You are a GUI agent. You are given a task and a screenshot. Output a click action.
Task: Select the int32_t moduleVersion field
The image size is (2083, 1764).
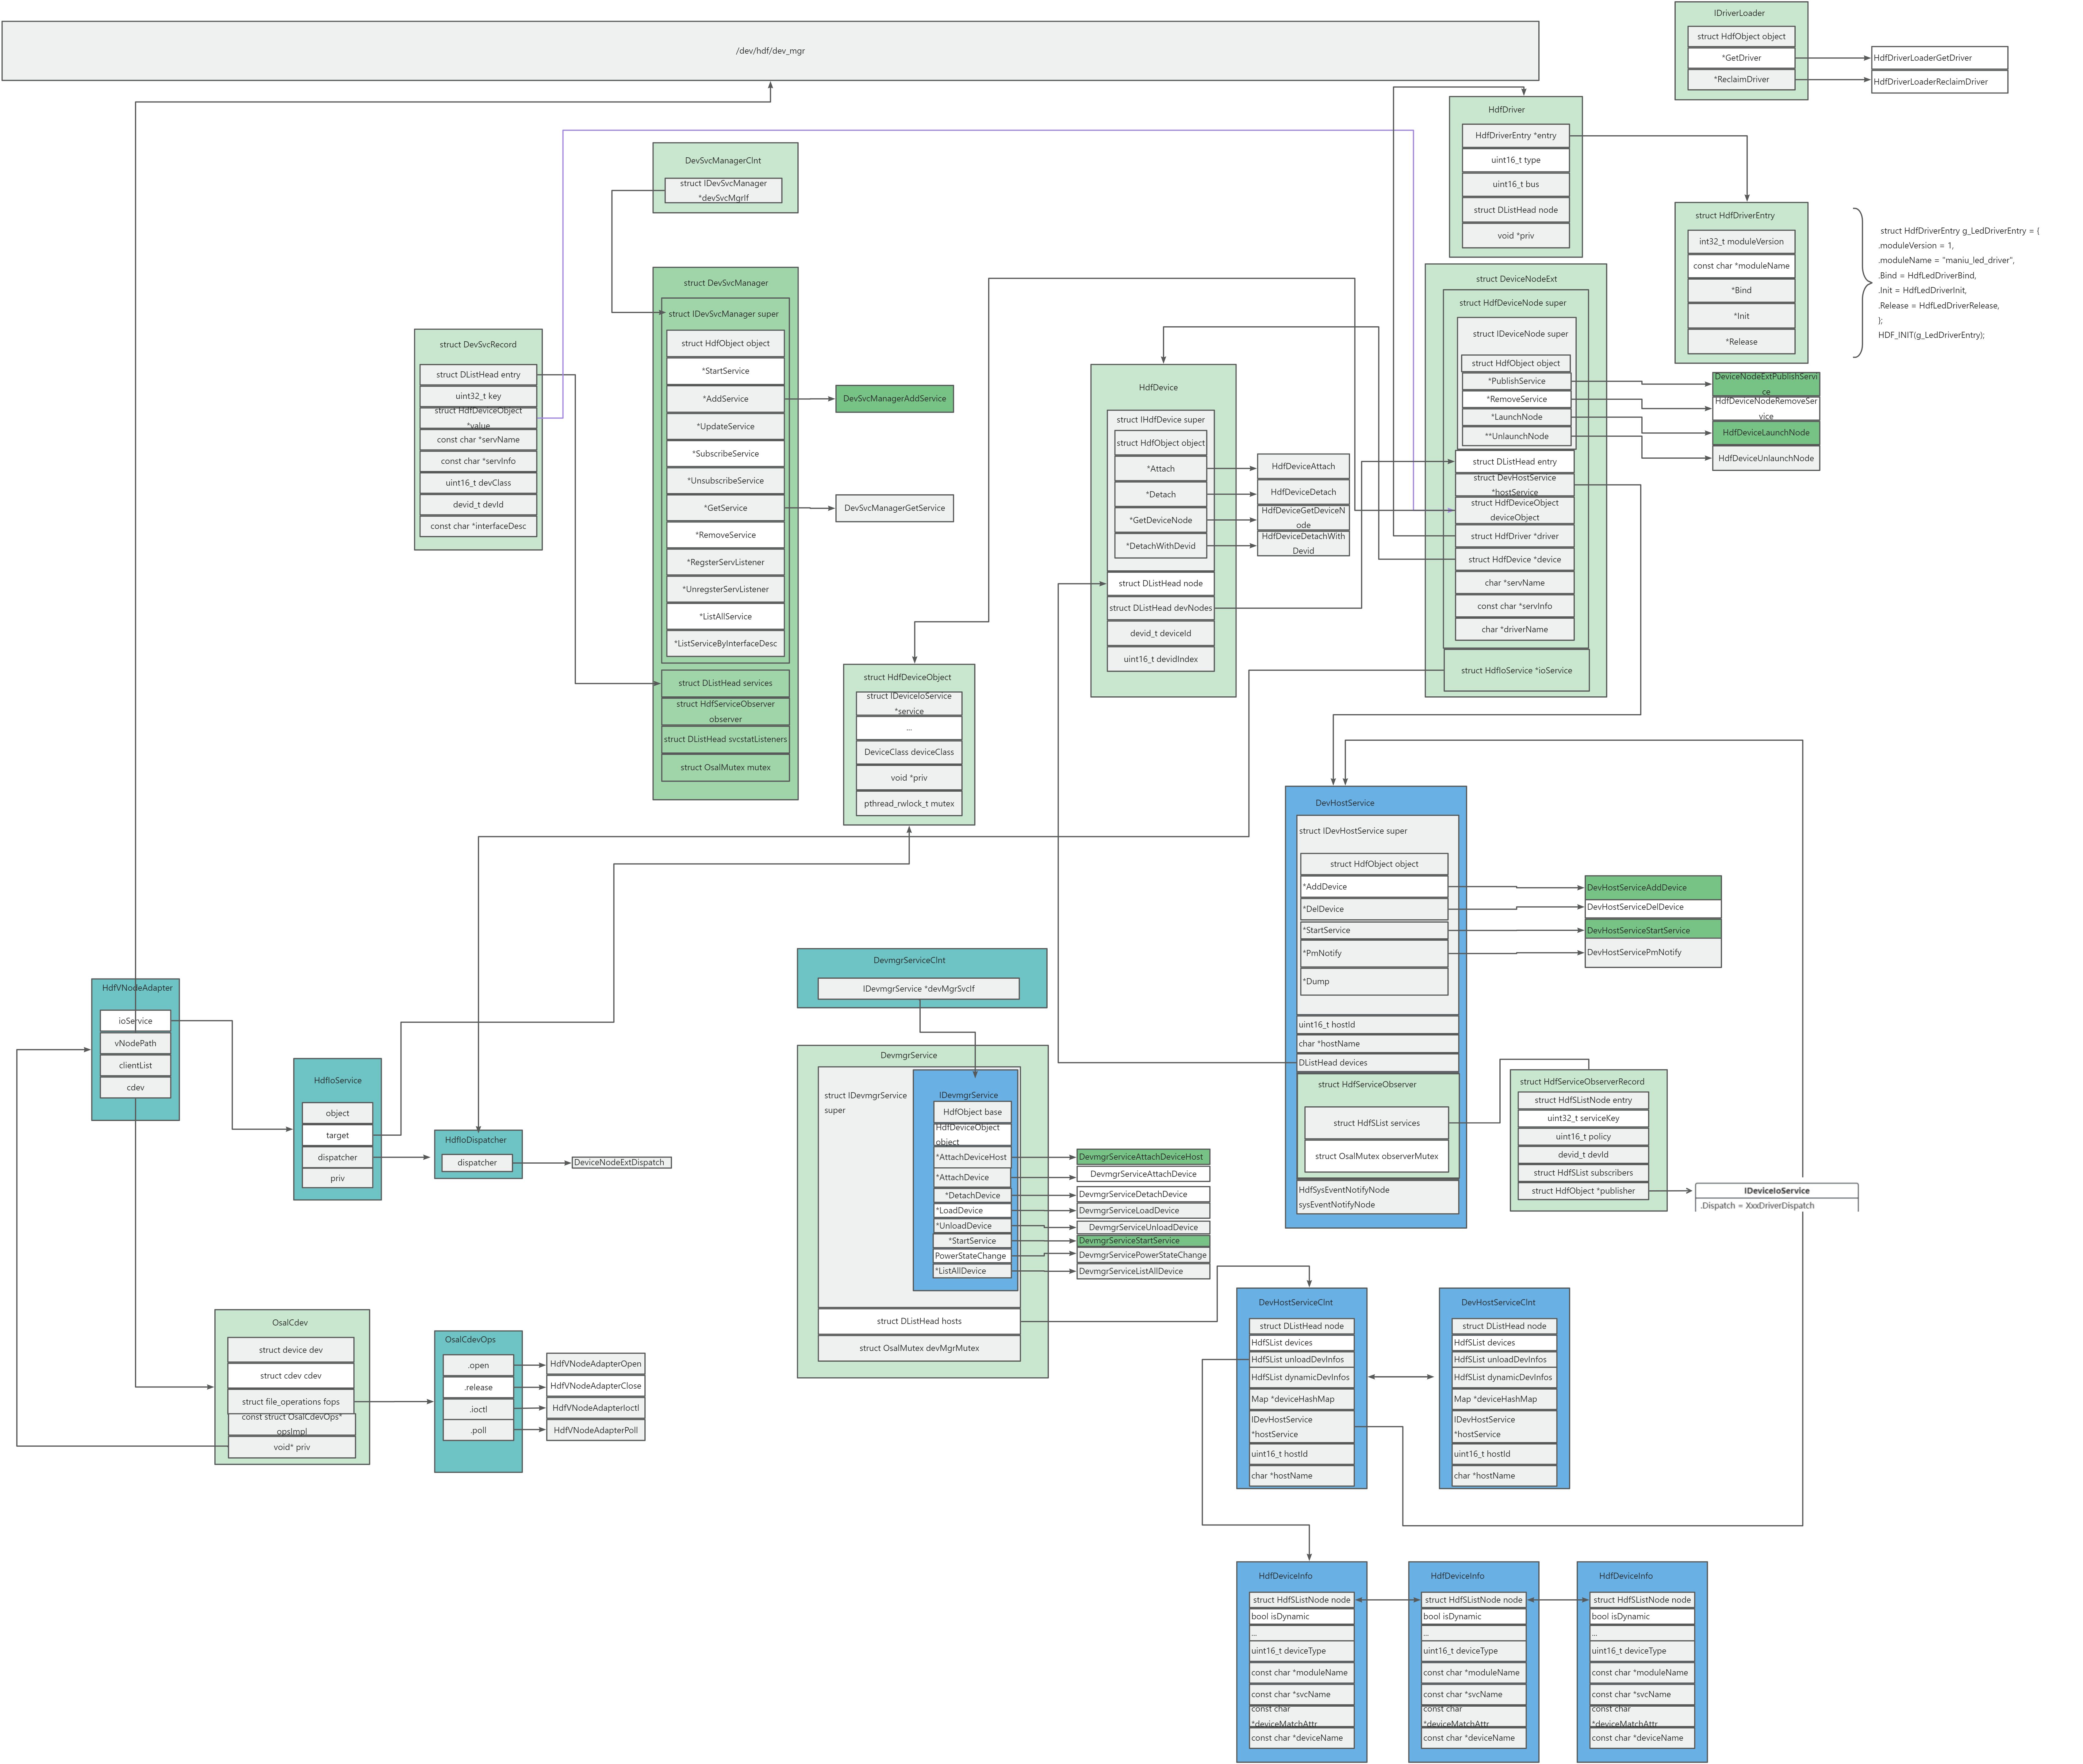[1741, 242]
